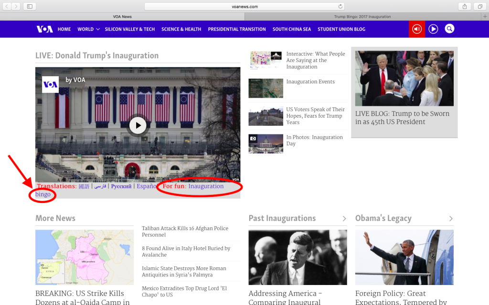Viewport: 489px width, 305px height.
Task: Click the VOA logo in the navigation bar
Action: [x=44, y=29]
